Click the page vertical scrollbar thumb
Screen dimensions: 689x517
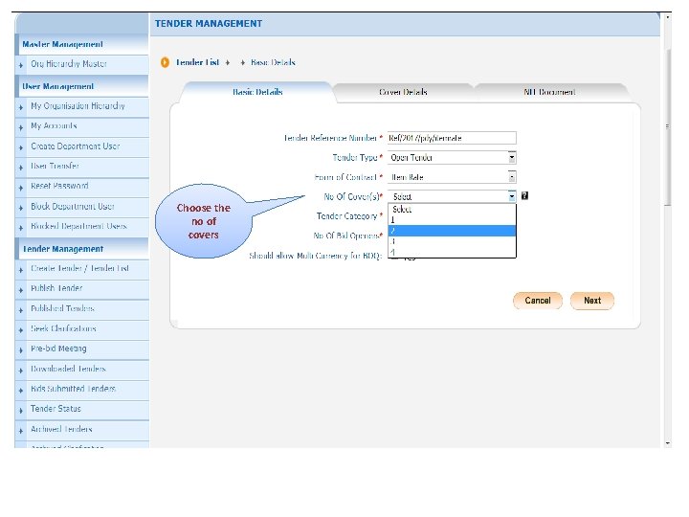click(x=668, y=126)
